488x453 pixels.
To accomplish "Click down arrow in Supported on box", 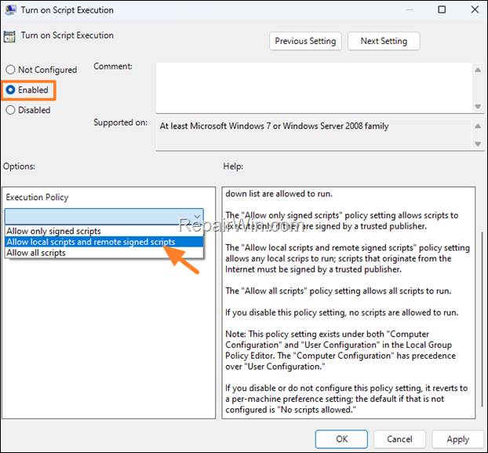I will (478, 144).
